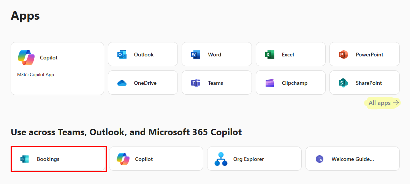
Task: Open Copilot tile beside Bookings
Action: [157, 159]
